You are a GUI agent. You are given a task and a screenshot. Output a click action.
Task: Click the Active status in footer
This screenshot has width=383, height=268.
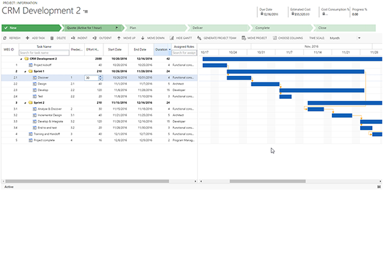click(9, 187)
